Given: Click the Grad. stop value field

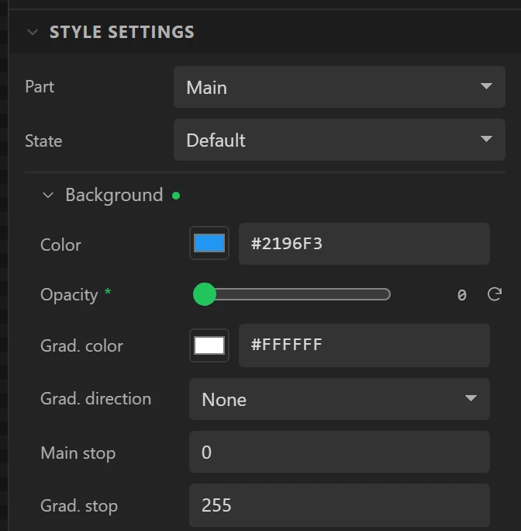Looking at the screenshot, I should click(x=340, y=505).
